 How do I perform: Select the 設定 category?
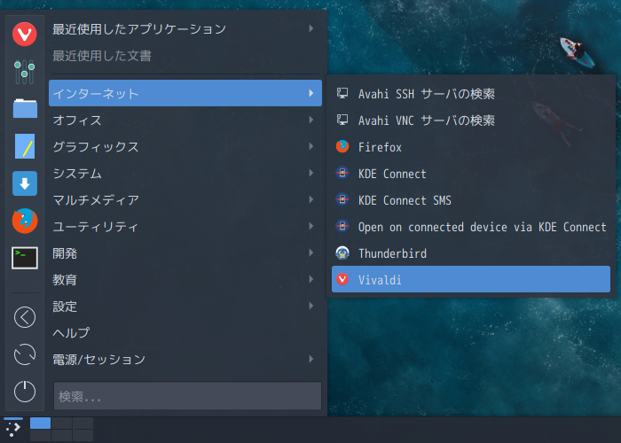tap(185, 306)
